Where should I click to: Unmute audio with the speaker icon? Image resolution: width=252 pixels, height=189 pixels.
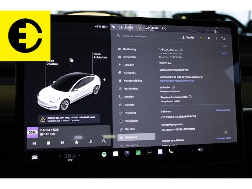[200, 150]
